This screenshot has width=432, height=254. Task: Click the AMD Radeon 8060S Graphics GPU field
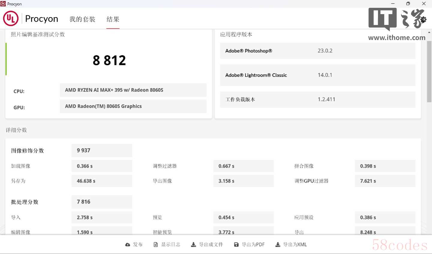pyautogui.click(x=133, y=106)
